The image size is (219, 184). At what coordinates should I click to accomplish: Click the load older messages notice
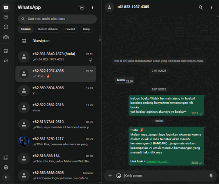coord(159,61)
